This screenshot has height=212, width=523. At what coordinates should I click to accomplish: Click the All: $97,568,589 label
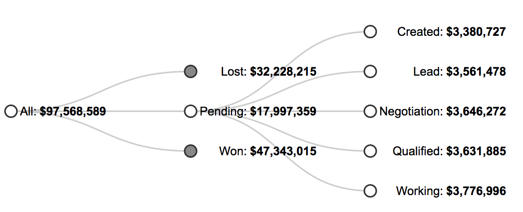pos(63,111)
